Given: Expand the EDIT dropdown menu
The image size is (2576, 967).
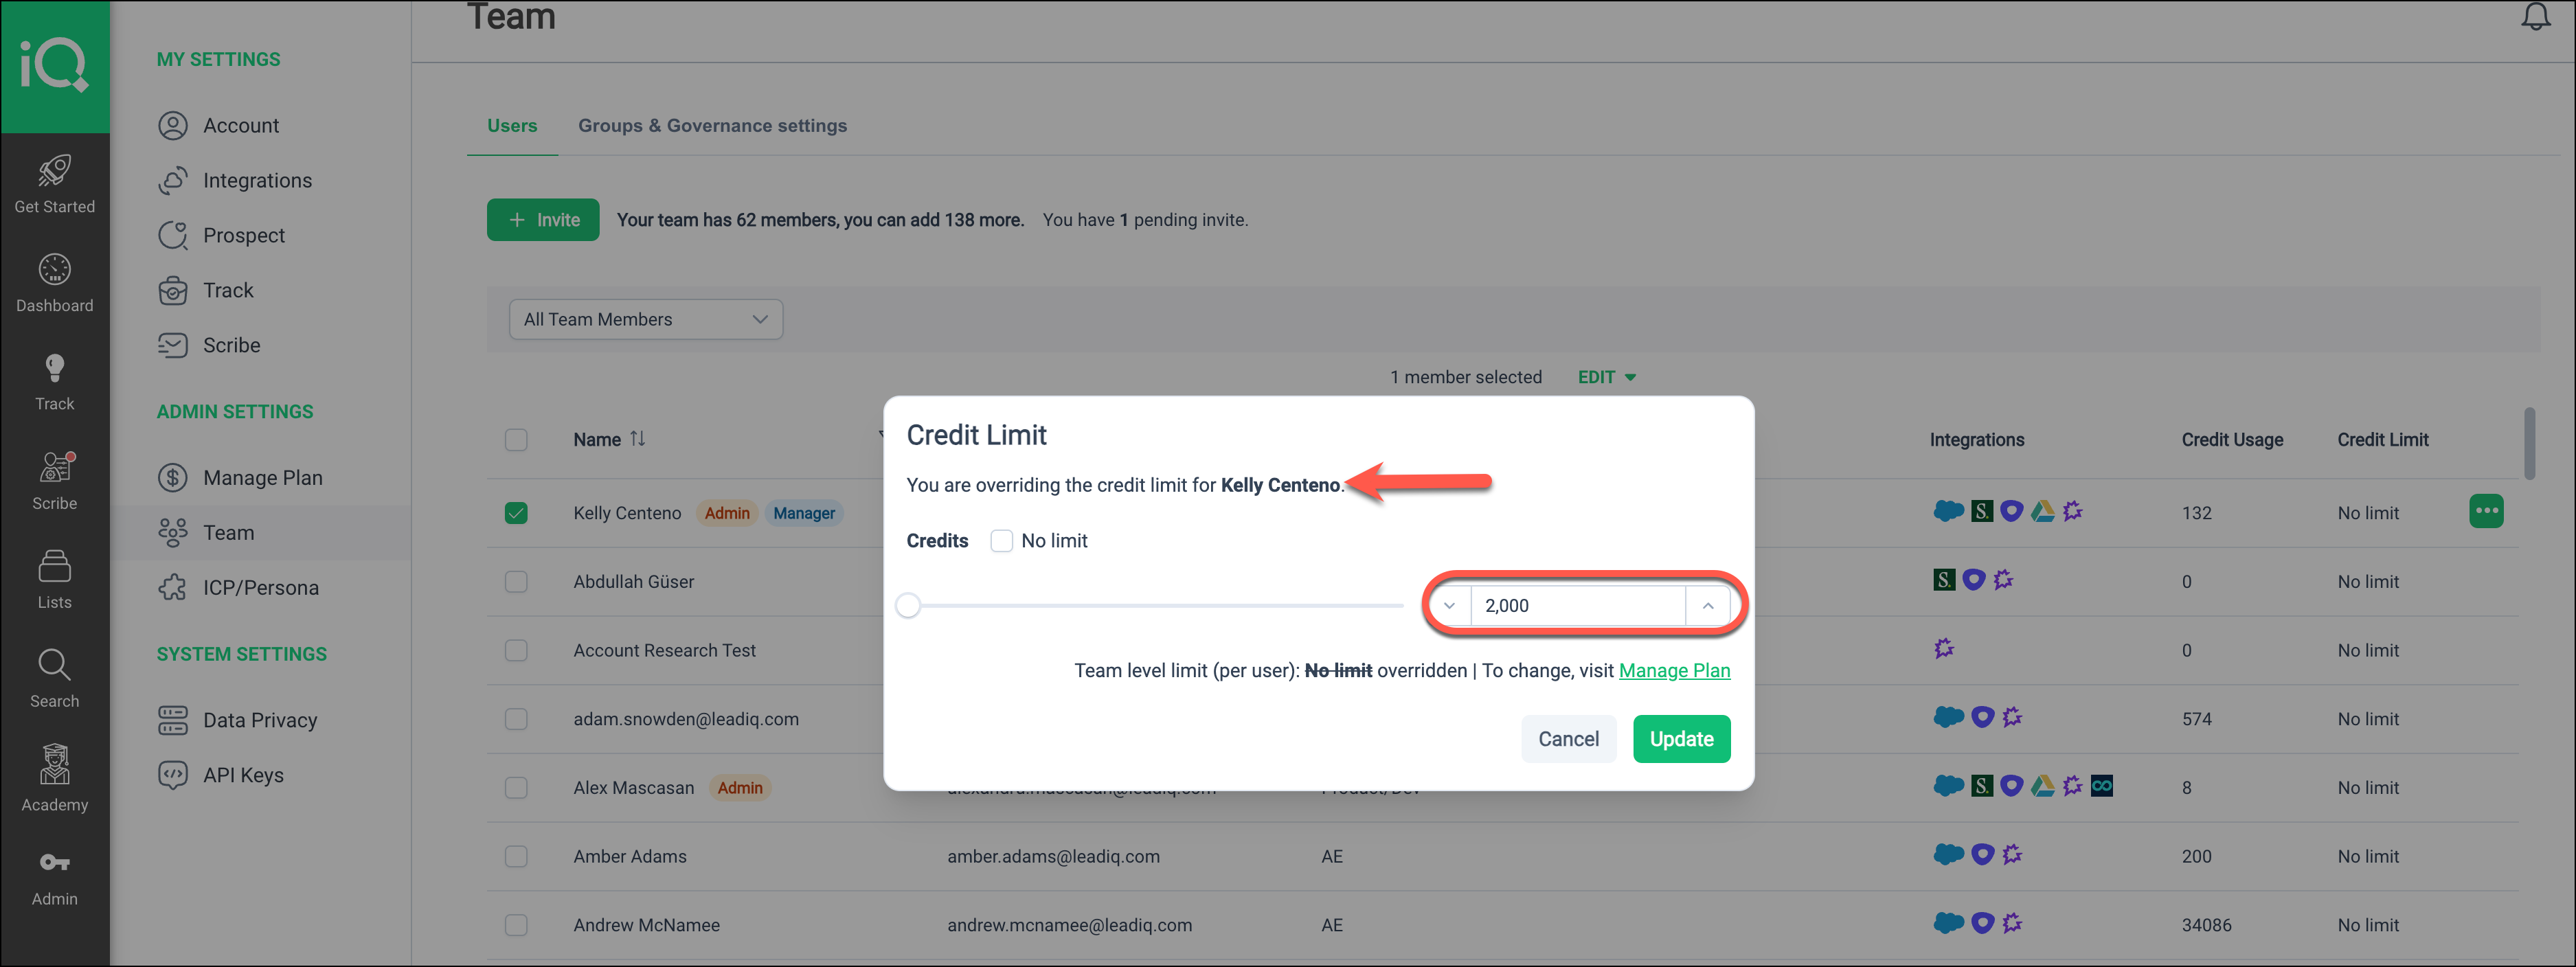Looking at the screenshot, I should click(1606, 377).
